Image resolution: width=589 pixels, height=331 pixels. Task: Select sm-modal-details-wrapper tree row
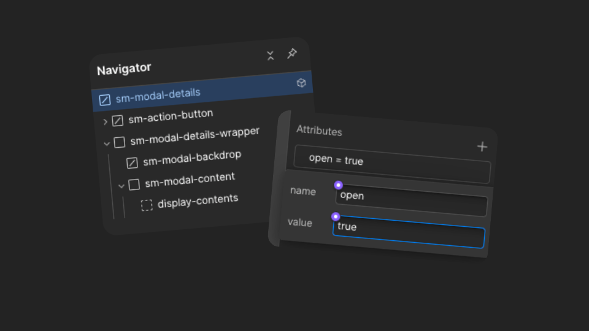point(194,136)
